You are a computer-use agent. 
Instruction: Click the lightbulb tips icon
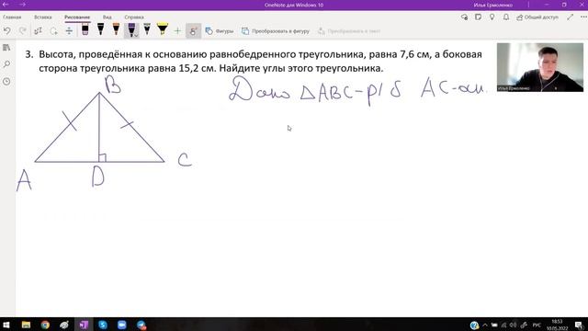tap(492, 17)
